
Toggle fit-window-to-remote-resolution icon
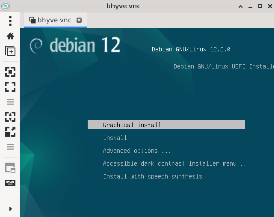[10, 72]
